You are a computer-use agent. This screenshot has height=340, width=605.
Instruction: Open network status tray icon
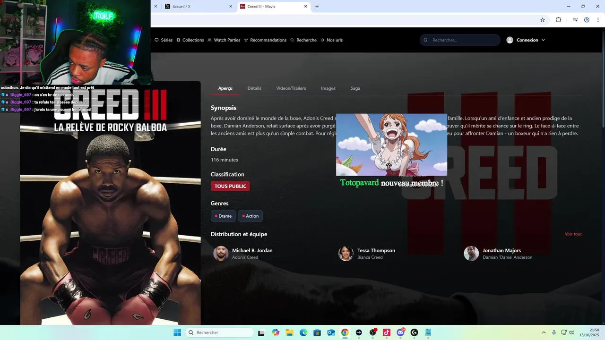564,332
